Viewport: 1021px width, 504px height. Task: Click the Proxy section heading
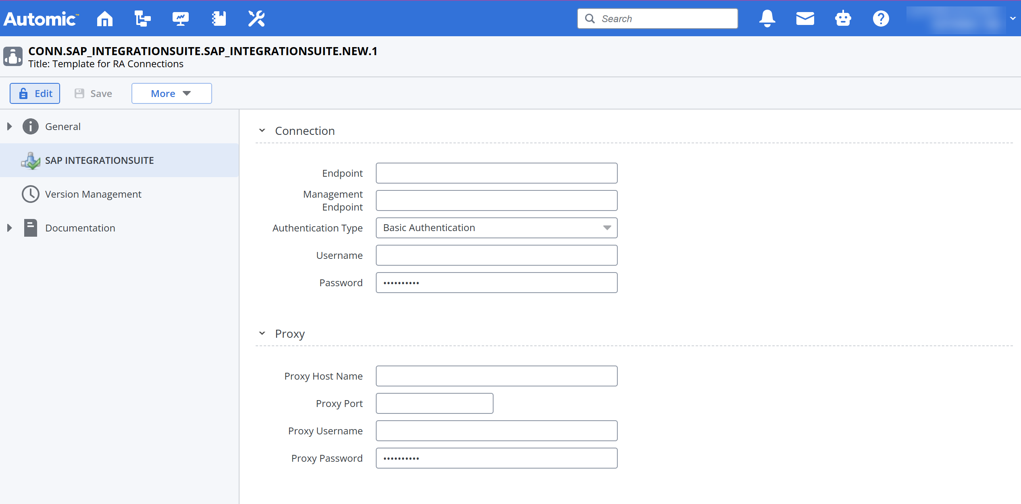point(290,334)
